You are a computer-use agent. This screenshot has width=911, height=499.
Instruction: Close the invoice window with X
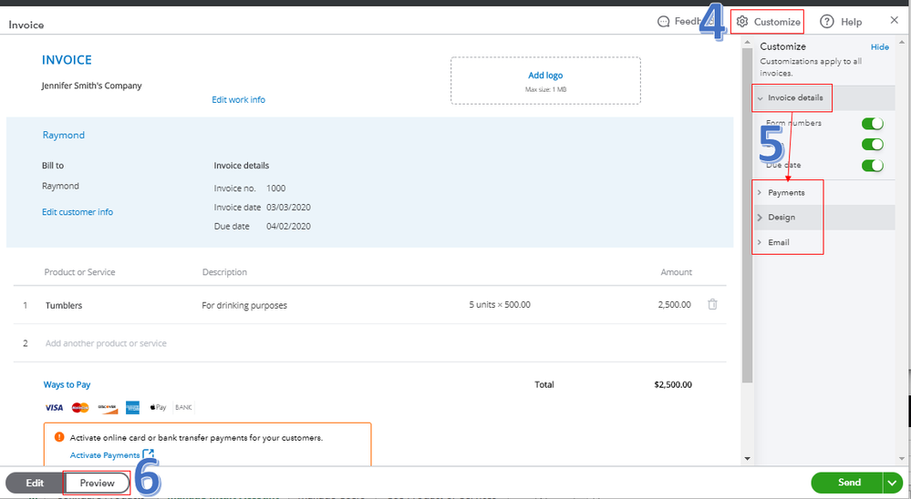coord(895,20)
